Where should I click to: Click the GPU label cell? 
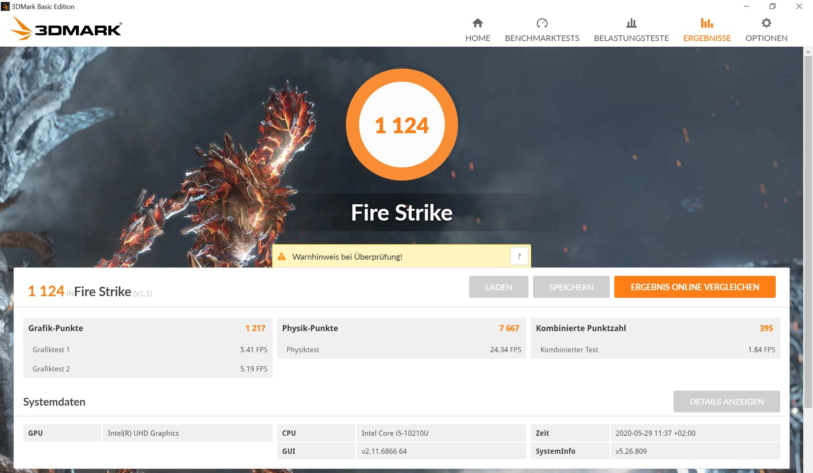tap(62, 433)
